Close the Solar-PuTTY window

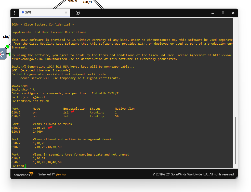point(233,13)
